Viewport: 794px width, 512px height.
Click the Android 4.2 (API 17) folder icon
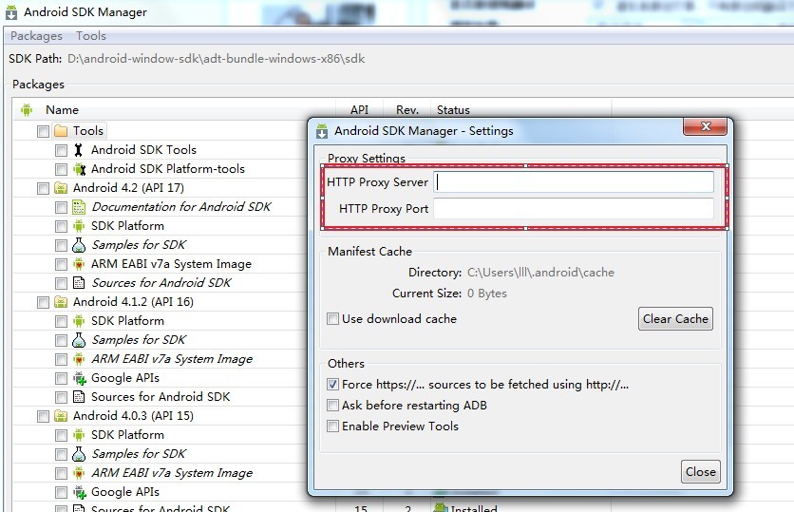[61, 188]
